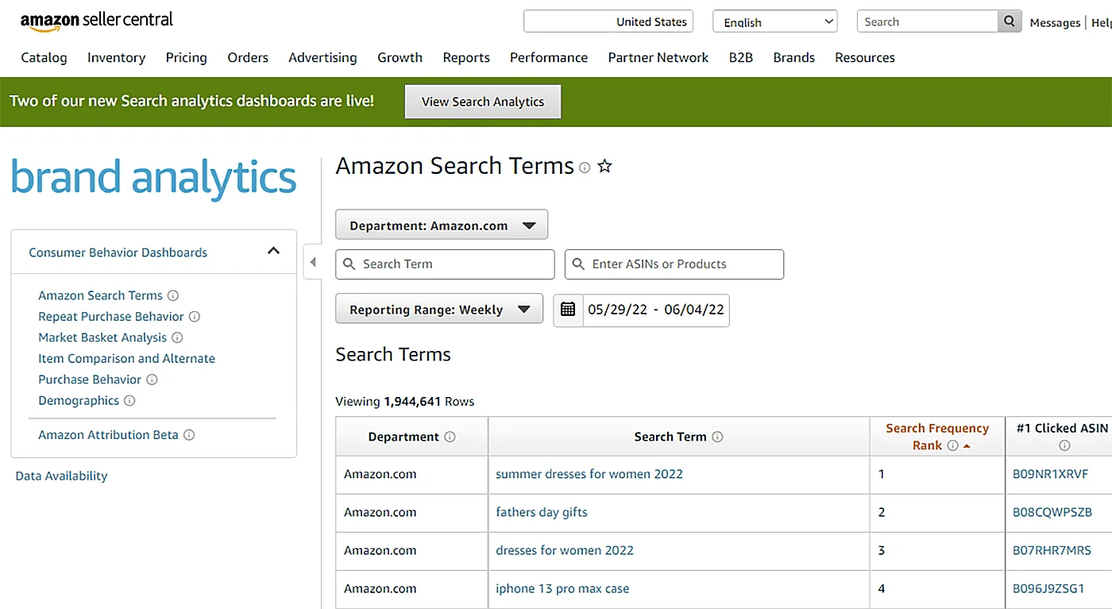Click the top Search text box
1112x609 pixels.
(x=927, y=21)
